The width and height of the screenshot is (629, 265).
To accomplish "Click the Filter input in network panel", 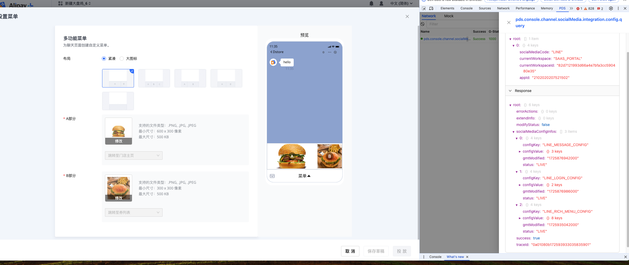I will pyautogui.click(x=463, y=24).
